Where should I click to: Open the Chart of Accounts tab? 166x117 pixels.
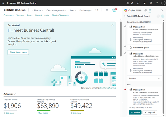tap(60, 15)
